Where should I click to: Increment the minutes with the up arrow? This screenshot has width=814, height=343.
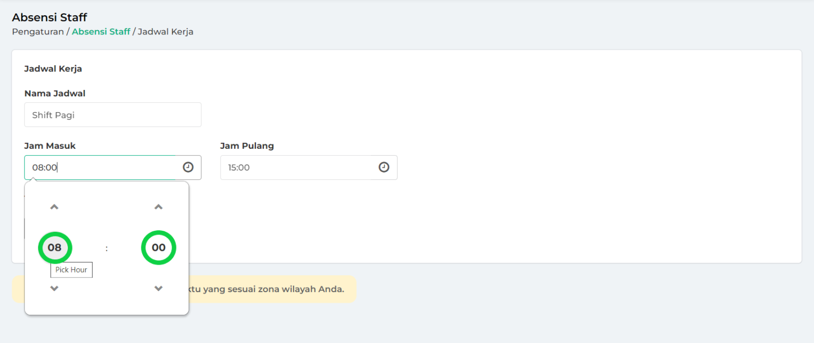(x=158, y=206)
